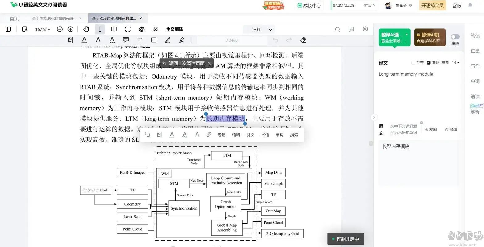Screen dimensions: 484x247
Task: Check the 锁定 lock checkbox
Action: coord(413,63)
